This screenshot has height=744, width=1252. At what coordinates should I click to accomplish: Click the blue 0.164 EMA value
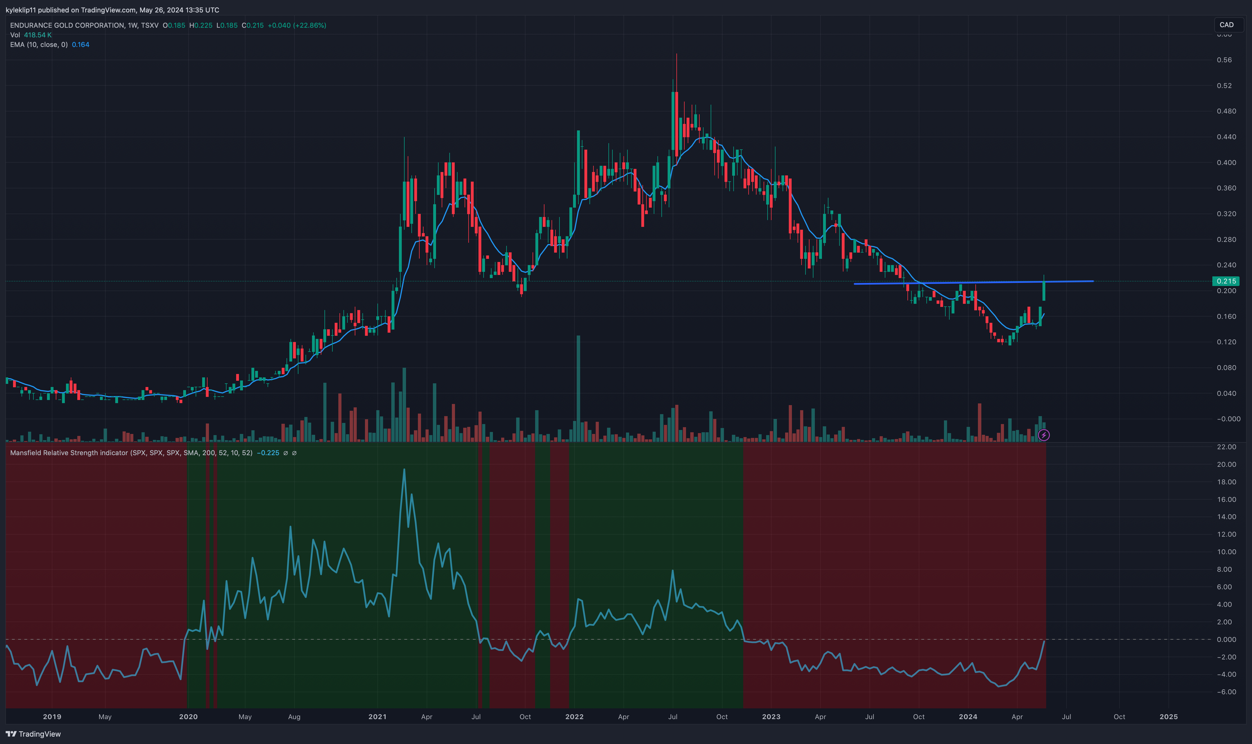tap(80, 45)
